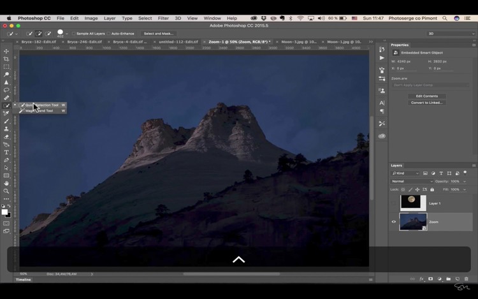Image resolution: width=478 pixels, height=299 pixels.
Task: Click the Edit Contents button
Action: 426,96
